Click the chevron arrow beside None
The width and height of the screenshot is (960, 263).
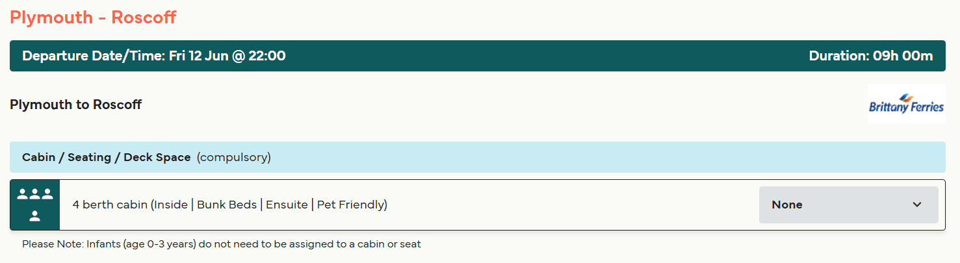point(917,205)
